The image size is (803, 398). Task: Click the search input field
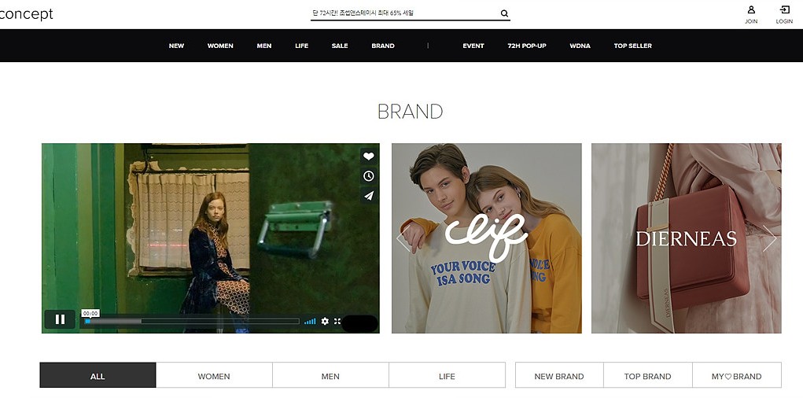click(404, 13)
